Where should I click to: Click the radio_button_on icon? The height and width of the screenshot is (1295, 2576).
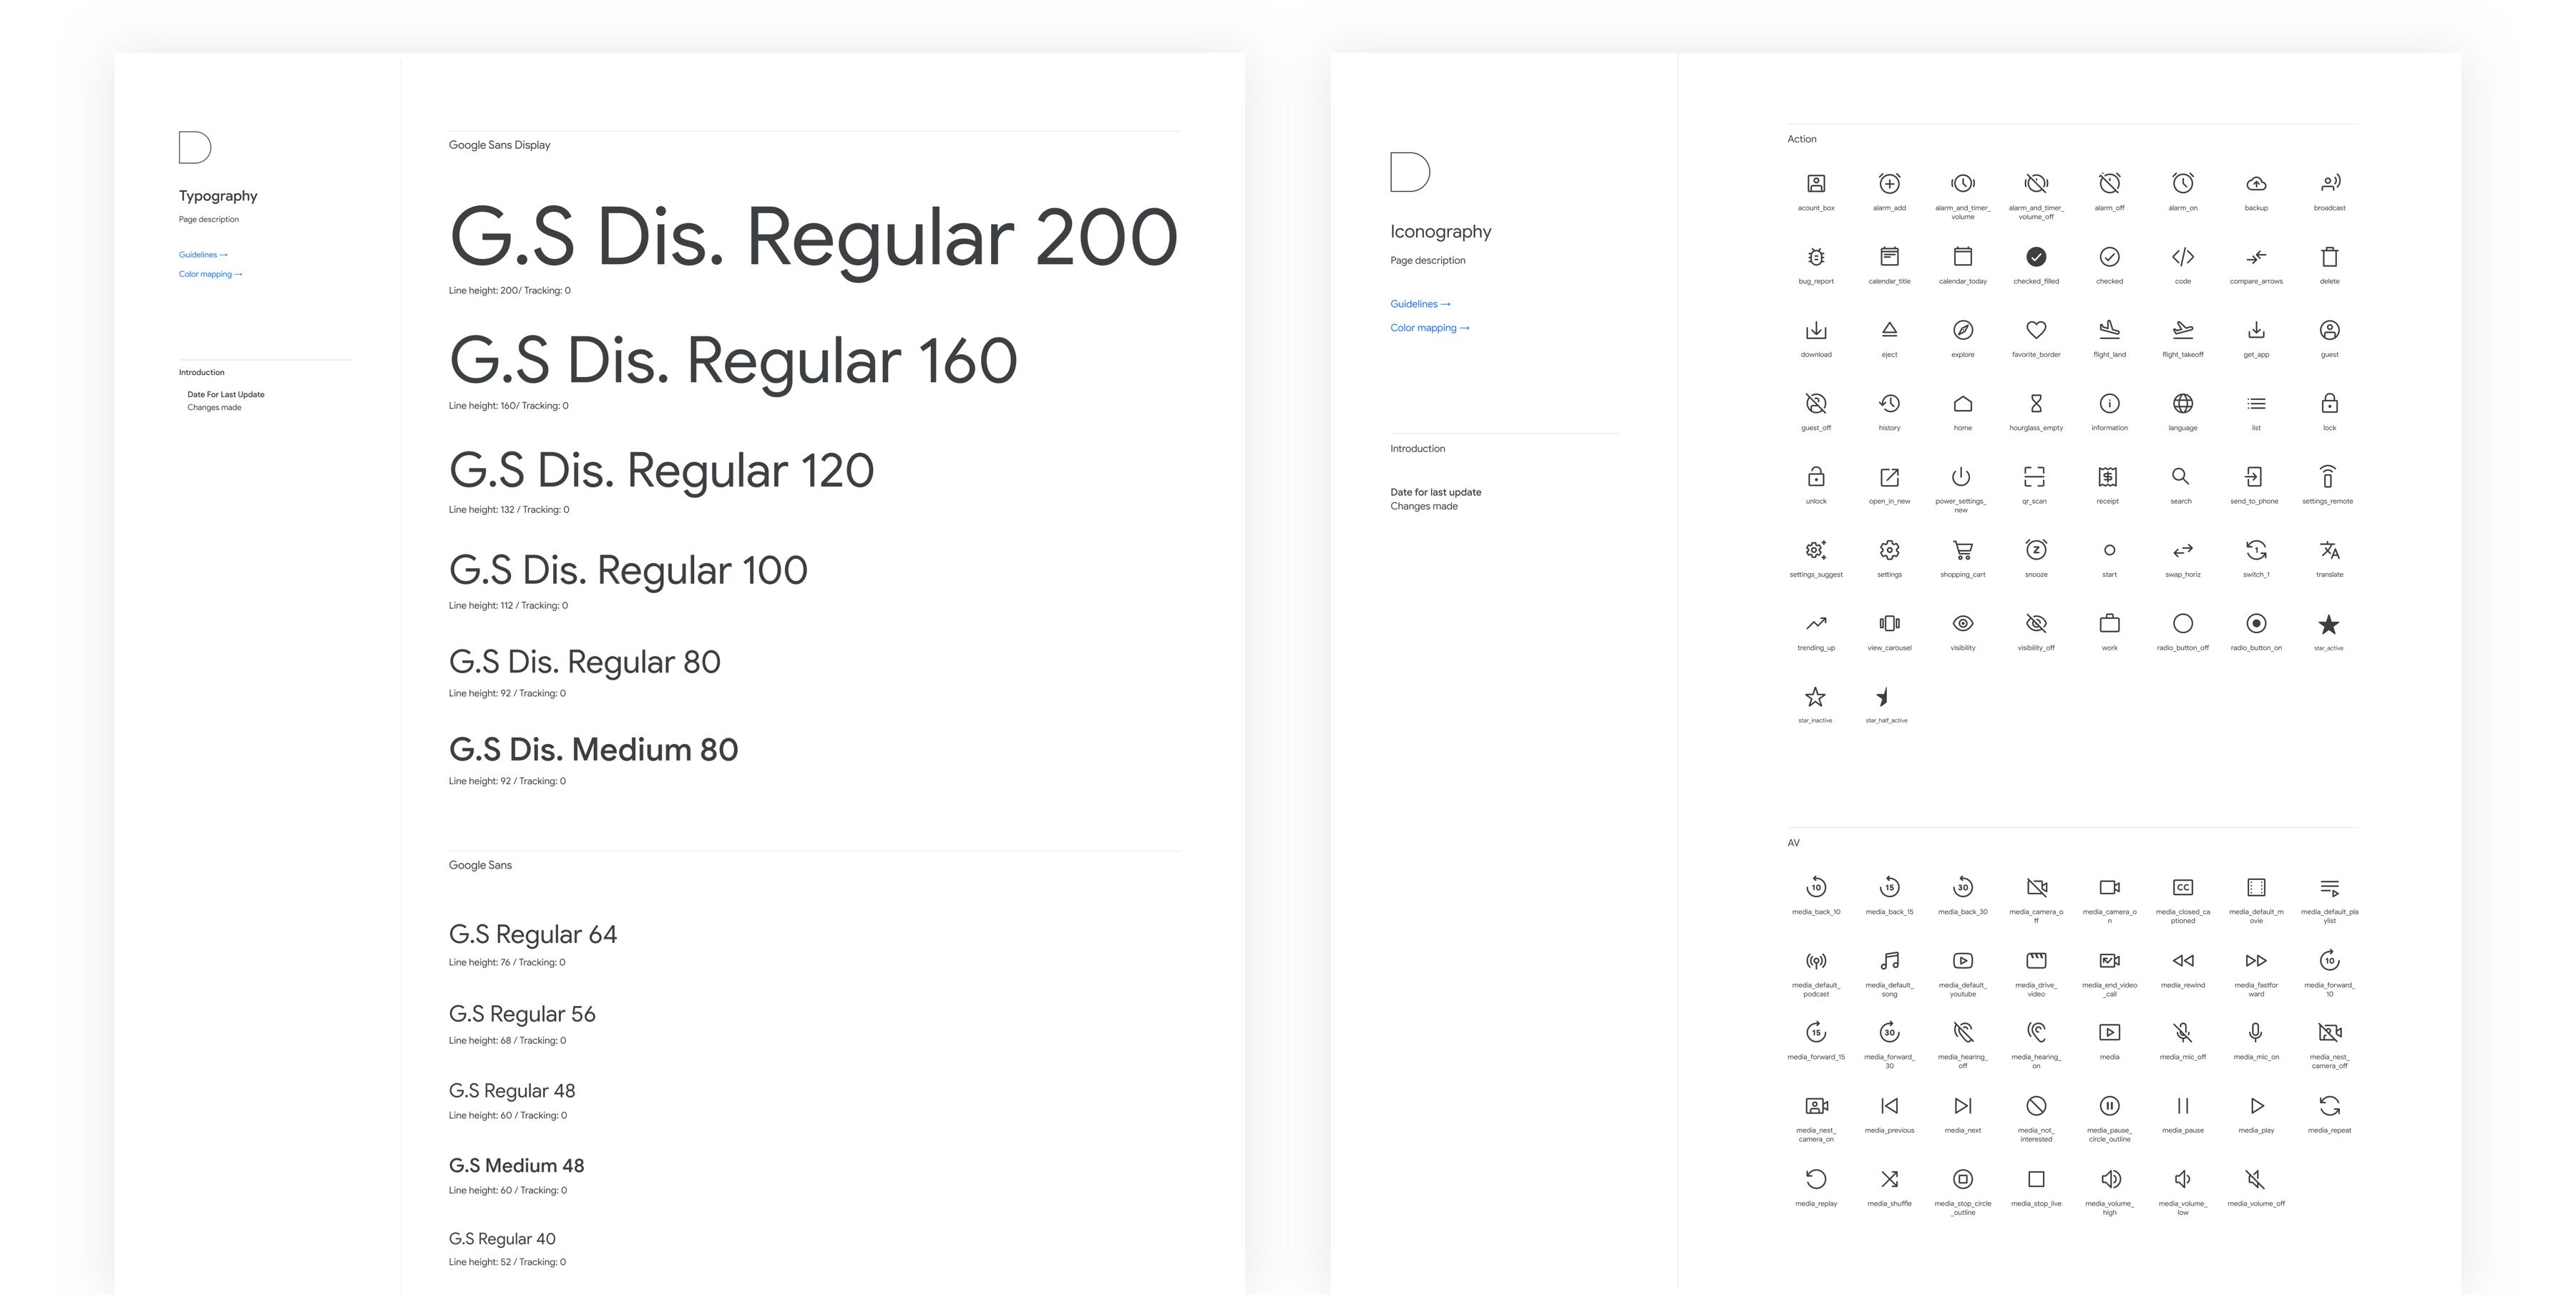click(2256, 624)
